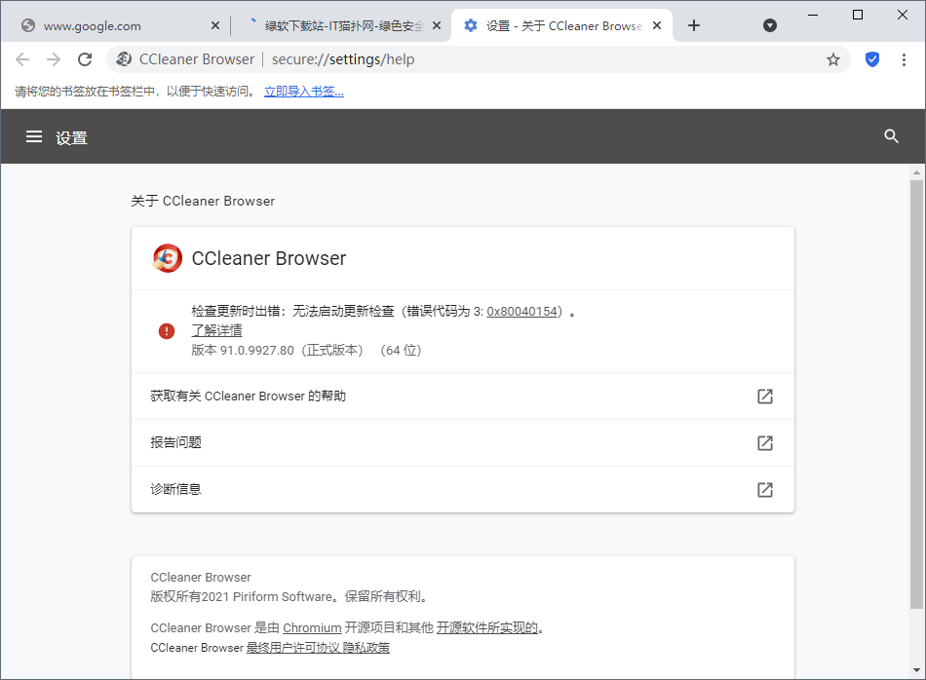926x680 pixels.
Task: Bookmark this page with the star icon
Action: tap(832, 59)
